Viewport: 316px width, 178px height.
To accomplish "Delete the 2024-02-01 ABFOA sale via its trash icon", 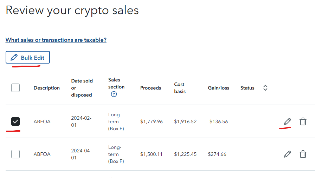I will coord(303,121).
